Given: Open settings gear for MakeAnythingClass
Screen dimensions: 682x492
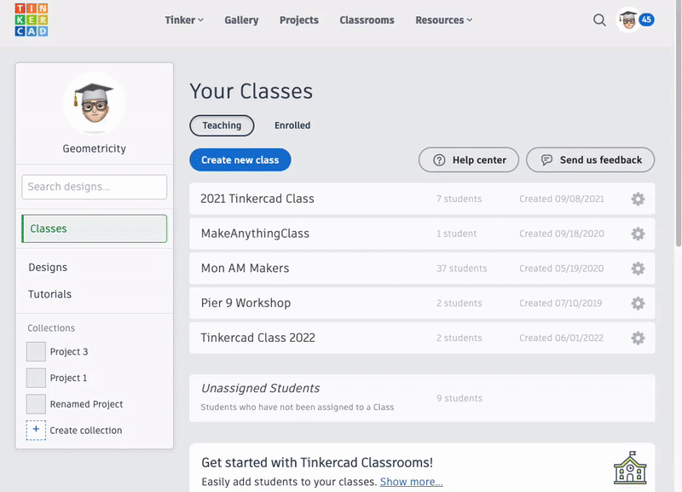Looking at the screenshot, I should point(638,234).
